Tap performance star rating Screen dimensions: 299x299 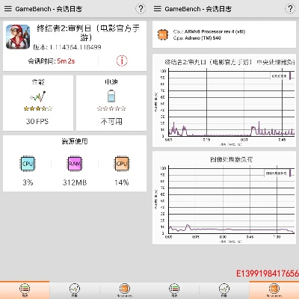[x=38, y=108]
